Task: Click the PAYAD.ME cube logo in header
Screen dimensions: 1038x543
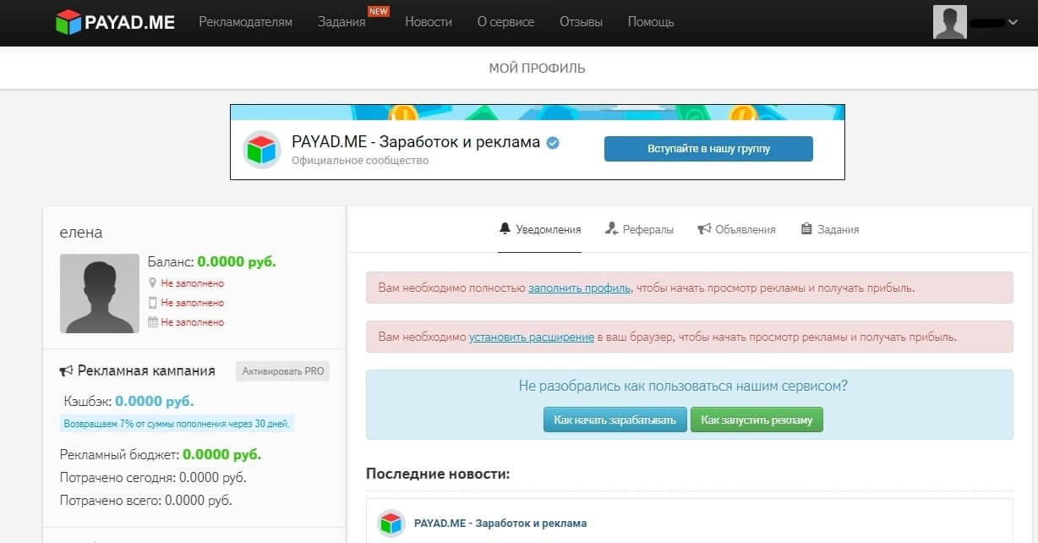Action: tap(68, 22)
